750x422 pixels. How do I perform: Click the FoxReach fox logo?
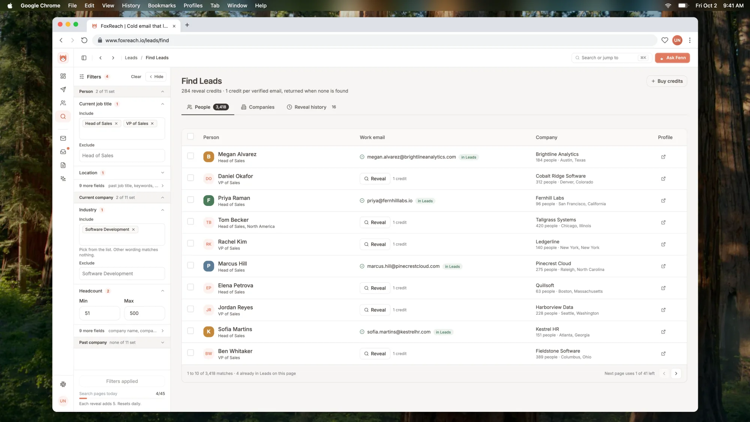(63, 58)
